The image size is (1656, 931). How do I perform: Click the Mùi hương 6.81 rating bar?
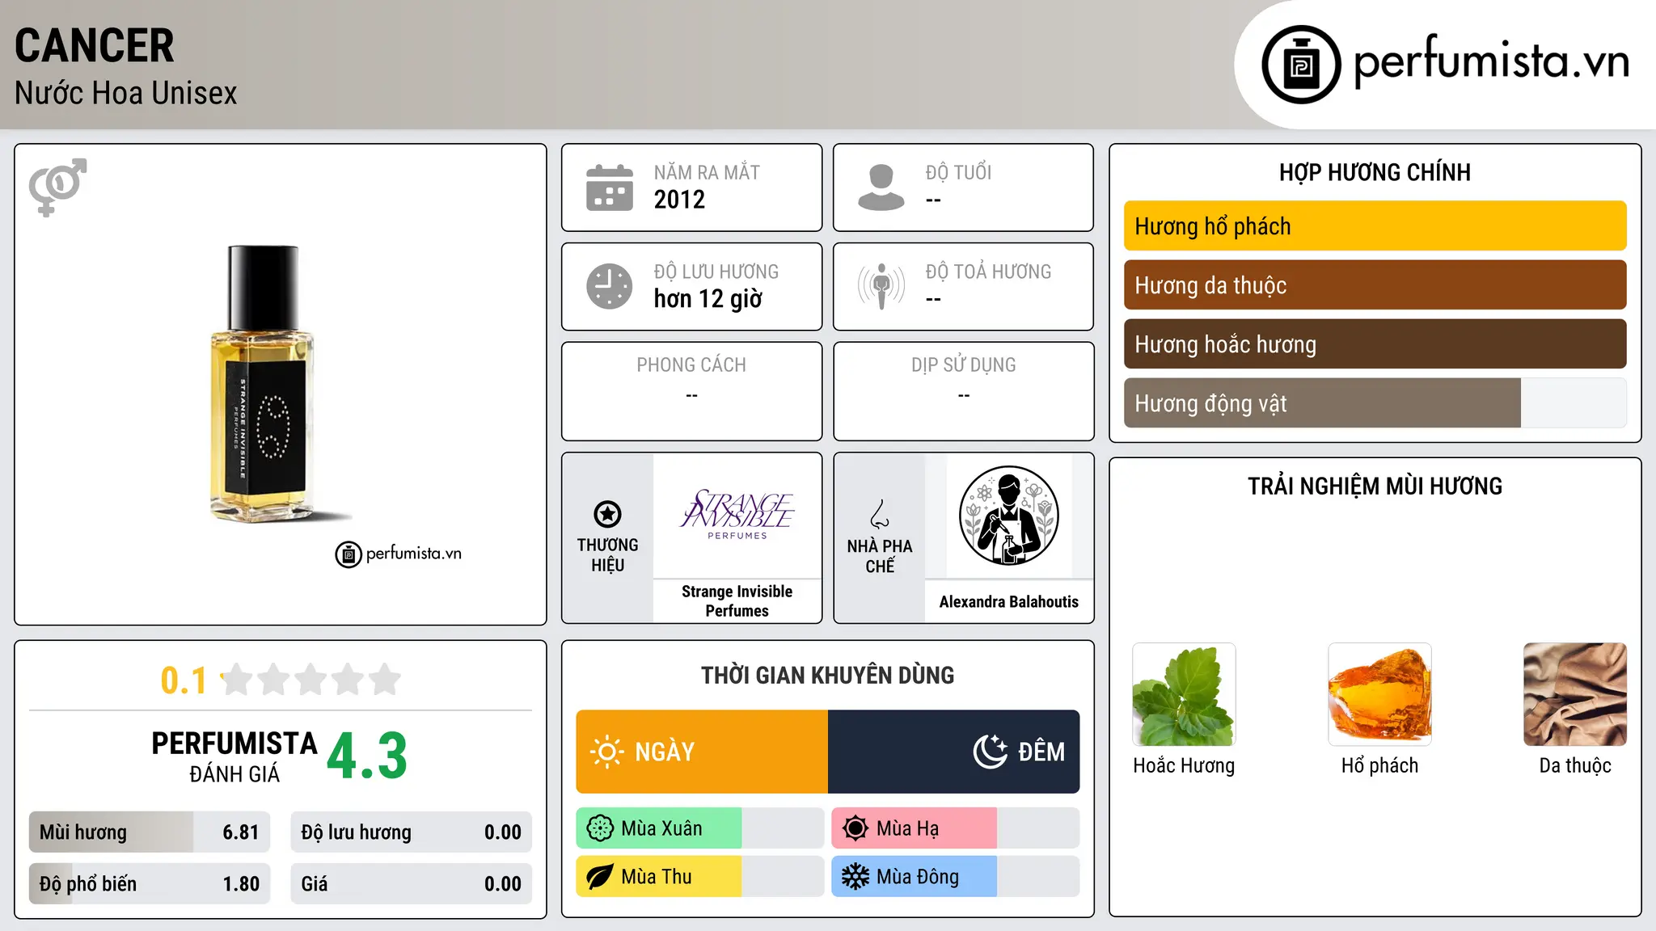[150, 832]
